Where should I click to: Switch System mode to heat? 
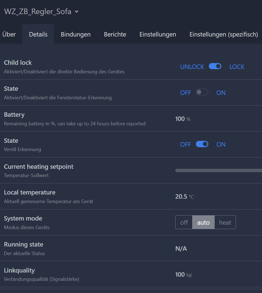[225, 222]
